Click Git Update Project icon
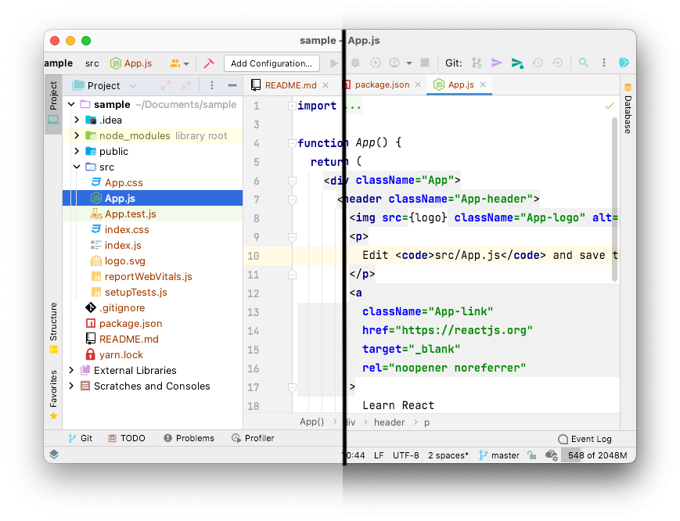This screenshot has width=680, height=521. click(x=477, y=63)
